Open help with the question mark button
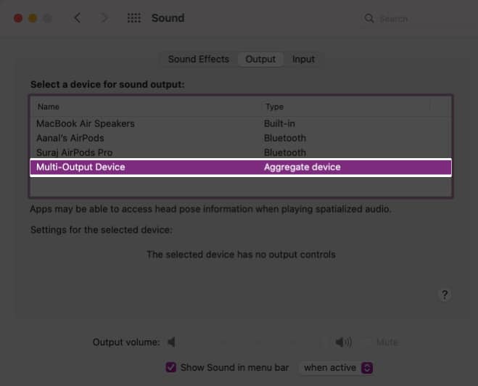This screenshot has width=478, height=386. point(445,295)
